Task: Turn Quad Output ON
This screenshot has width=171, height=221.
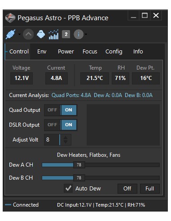Action: pos(69,110)
